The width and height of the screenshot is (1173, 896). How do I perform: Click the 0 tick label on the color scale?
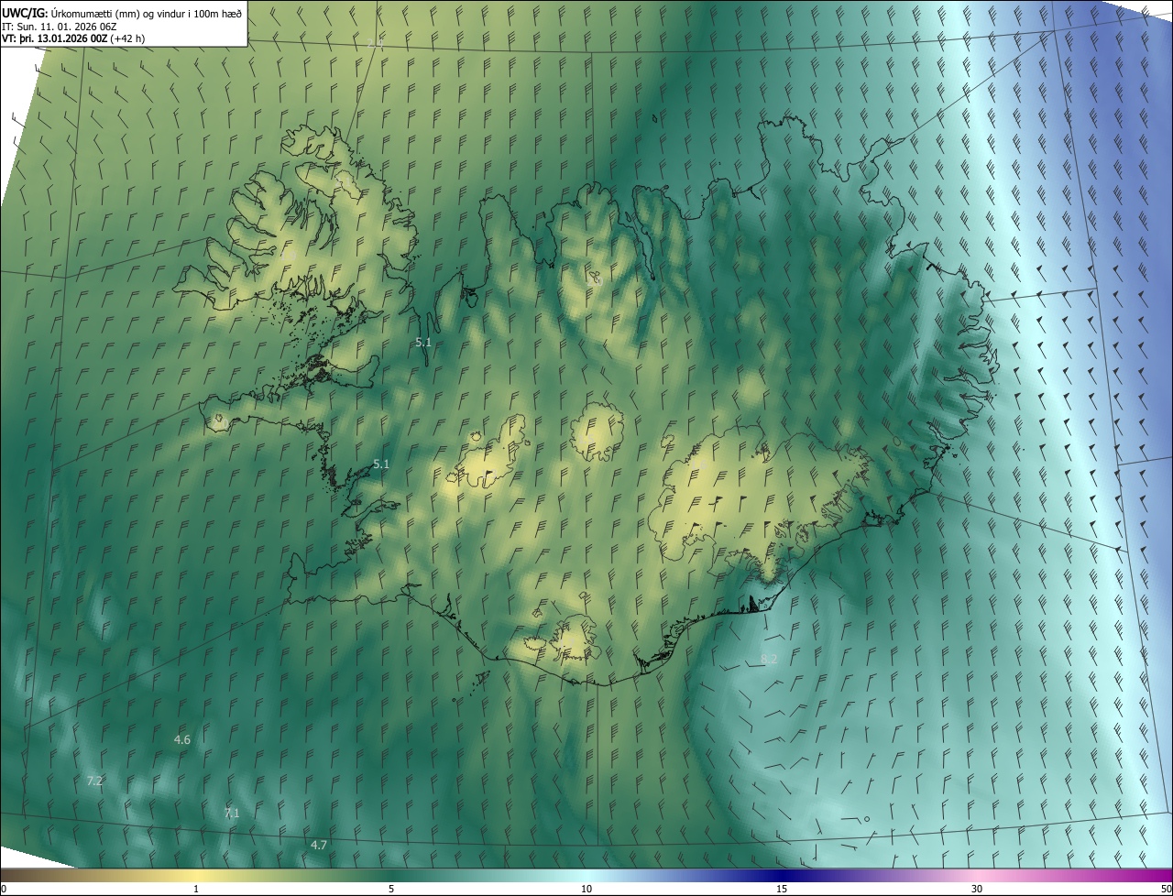click(4, 889)
